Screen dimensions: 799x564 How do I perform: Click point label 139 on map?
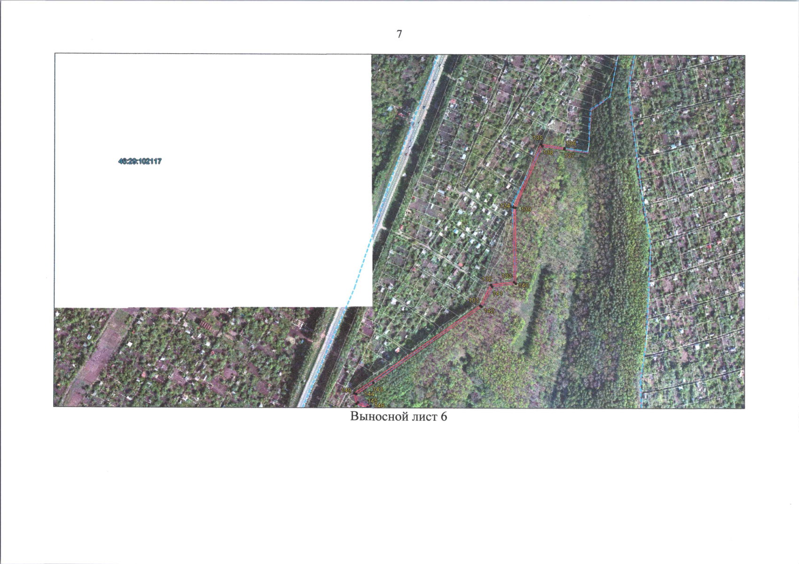(x=526, y=210)
